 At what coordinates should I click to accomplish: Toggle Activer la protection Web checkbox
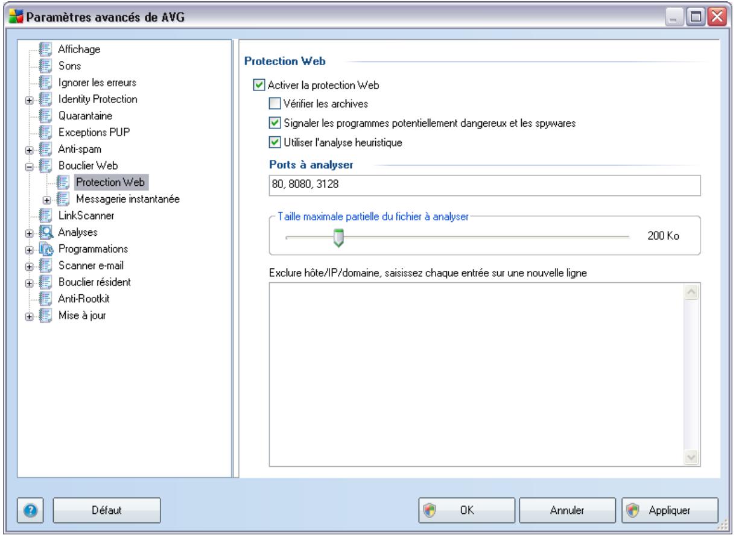(x=258, y=85)
